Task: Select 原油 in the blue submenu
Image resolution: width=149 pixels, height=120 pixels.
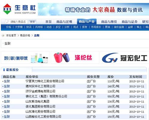Action: (108, 27)
